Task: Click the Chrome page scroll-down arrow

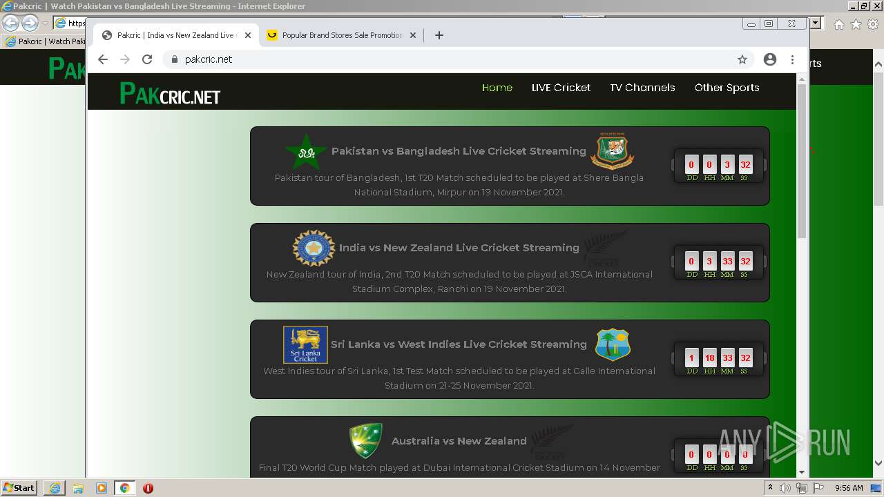Action: coord(802,472)
